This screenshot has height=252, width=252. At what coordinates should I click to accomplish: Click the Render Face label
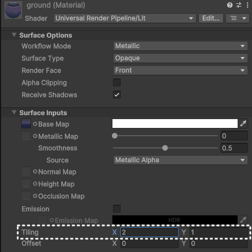coord(42,70)
